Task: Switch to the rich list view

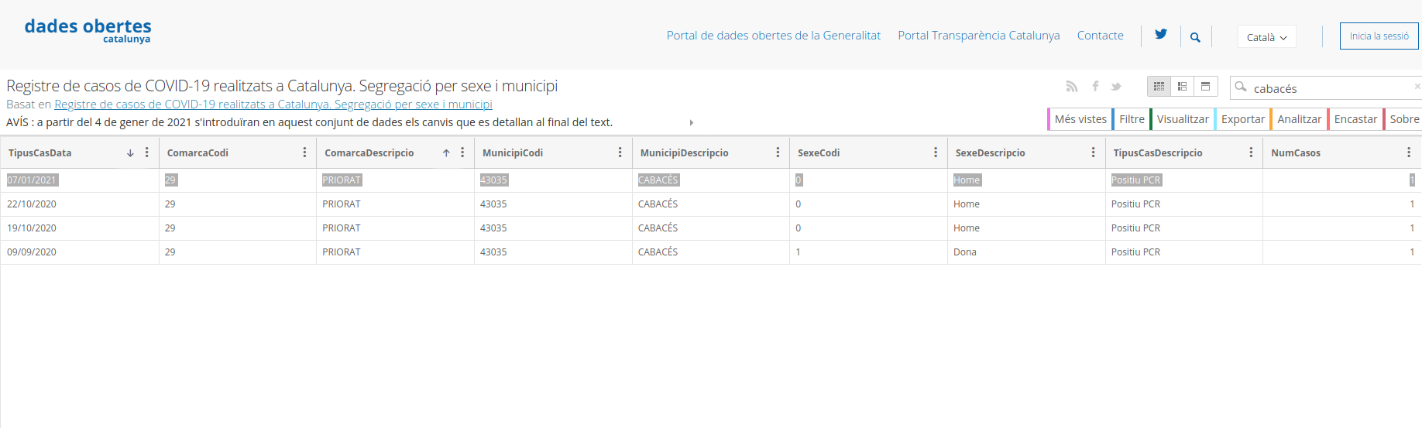Action: coord(1182,87)
